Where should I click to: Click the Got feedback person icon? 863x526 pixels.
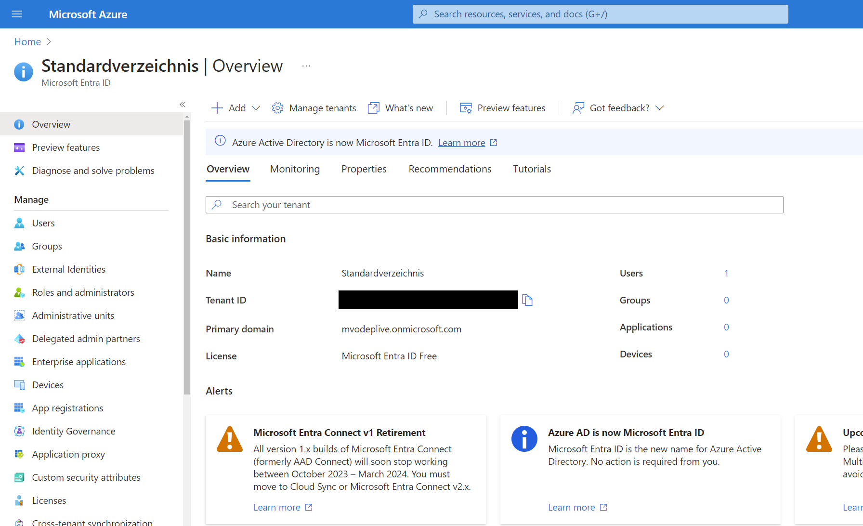pyautogui.click(x=578, y=108)
